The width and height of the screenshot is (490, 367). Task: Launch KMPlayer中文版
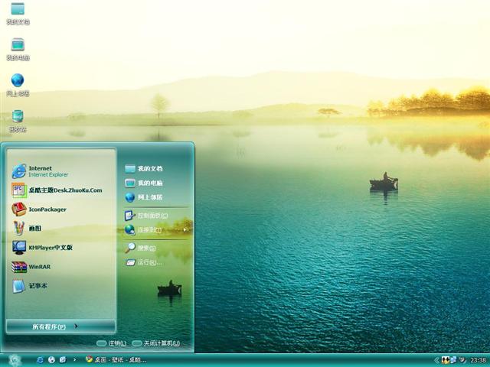51,248
